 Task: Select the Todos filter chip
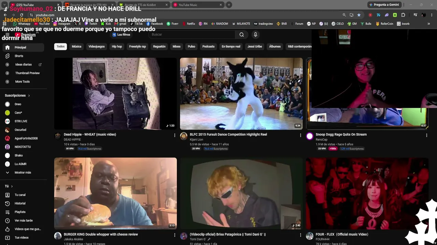(60, 47)
